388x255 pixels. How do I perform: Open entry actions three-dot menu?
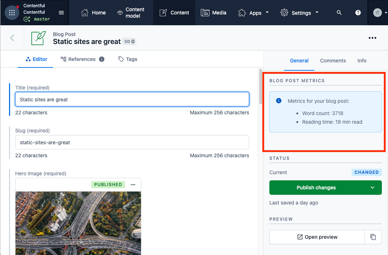[372, 38]
